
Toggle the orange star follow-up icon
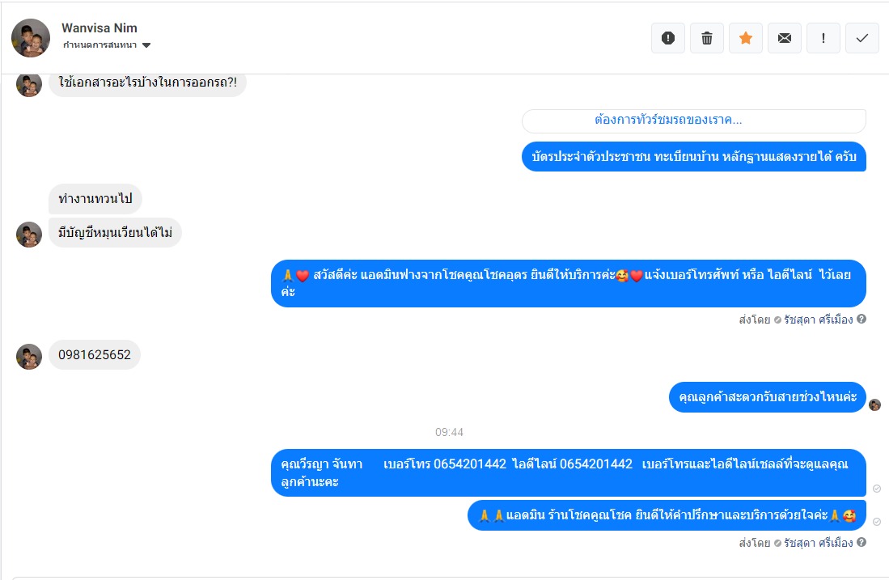[746, 38]
